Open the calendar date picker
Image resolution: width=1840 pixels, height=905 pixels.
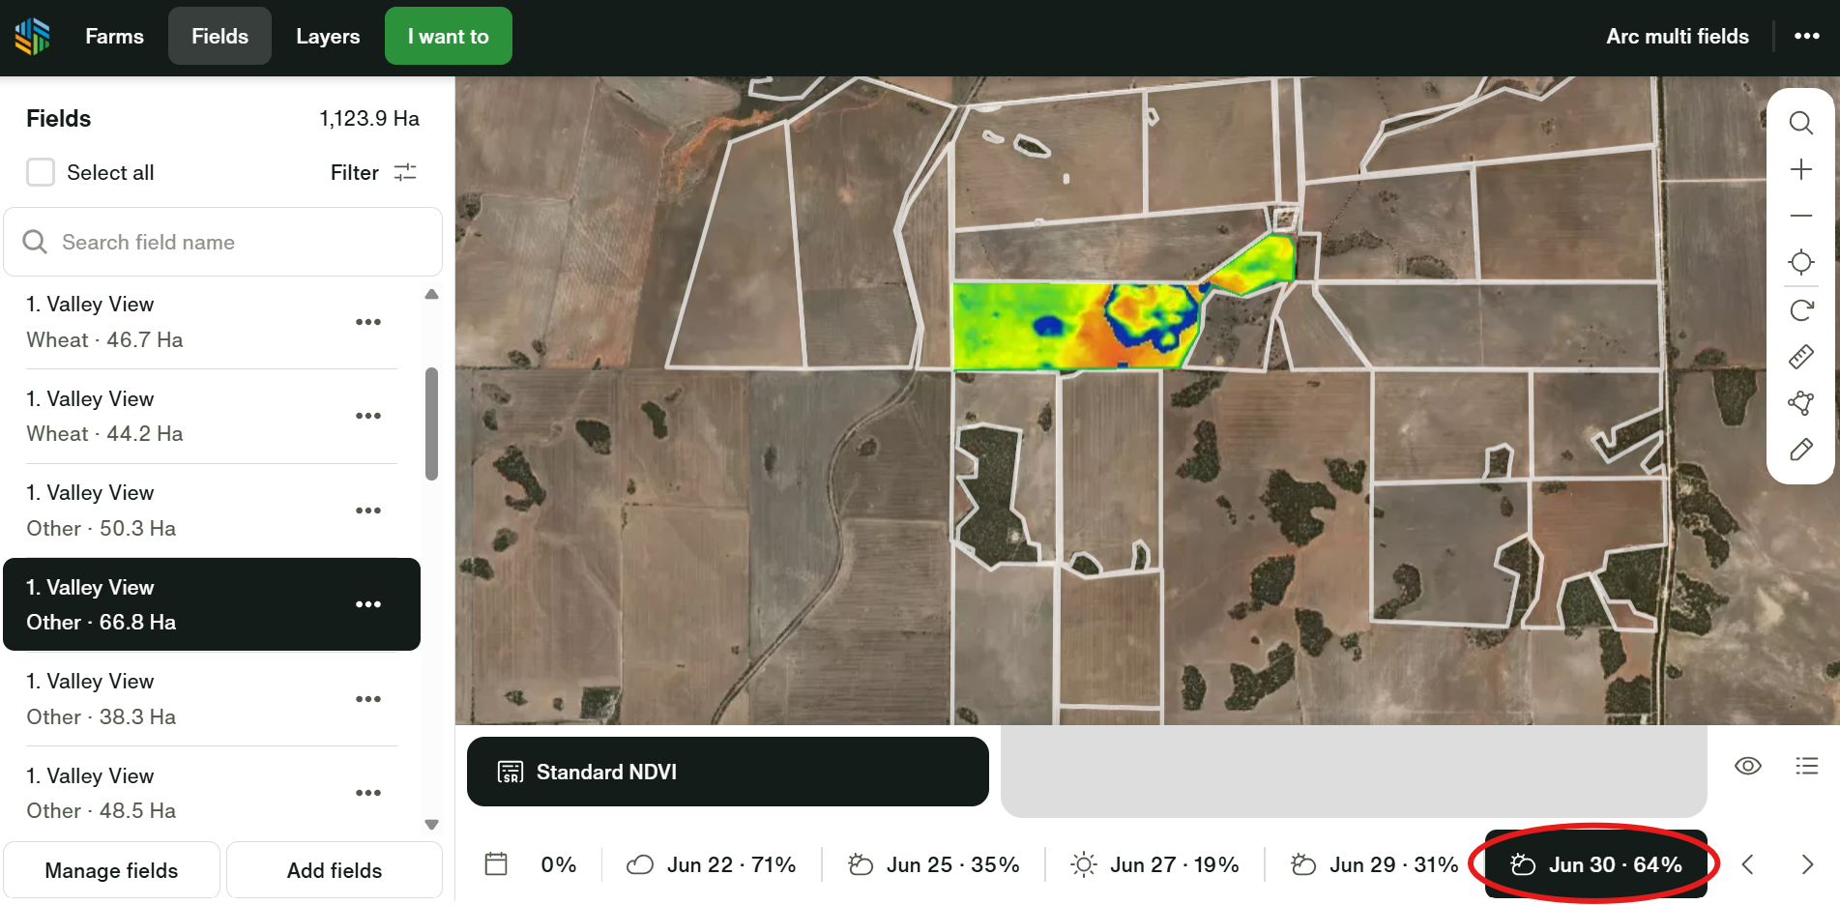click(x=496, y=863)
